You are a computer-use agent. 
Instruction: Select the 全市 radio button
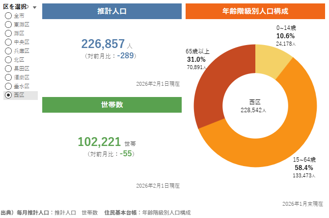click(x=8, y=16)
